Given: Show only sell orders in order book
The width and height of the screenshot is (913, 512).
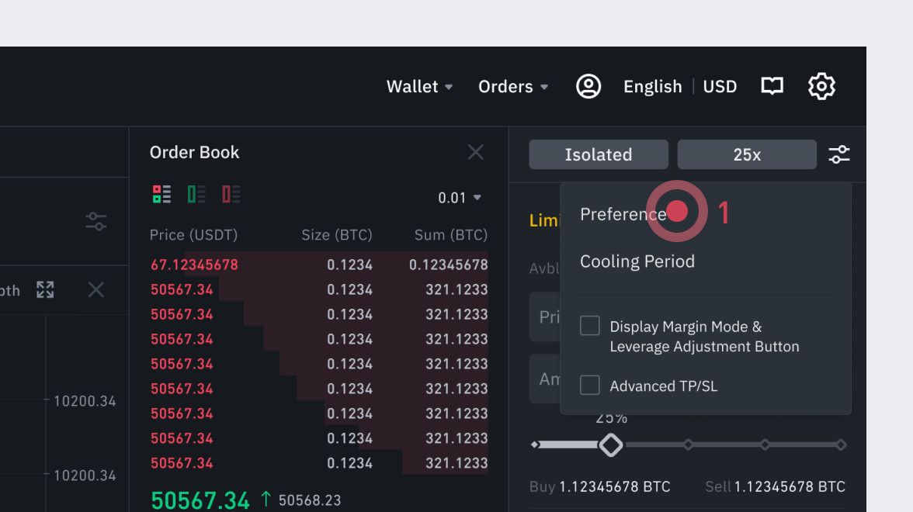Looking at the screenshot, I should 231,195.
